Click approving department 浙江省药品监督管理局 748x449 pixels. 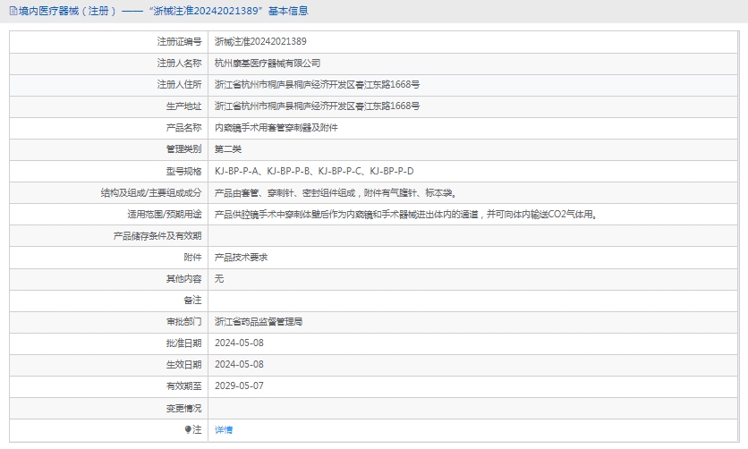(x=259, y=321)
